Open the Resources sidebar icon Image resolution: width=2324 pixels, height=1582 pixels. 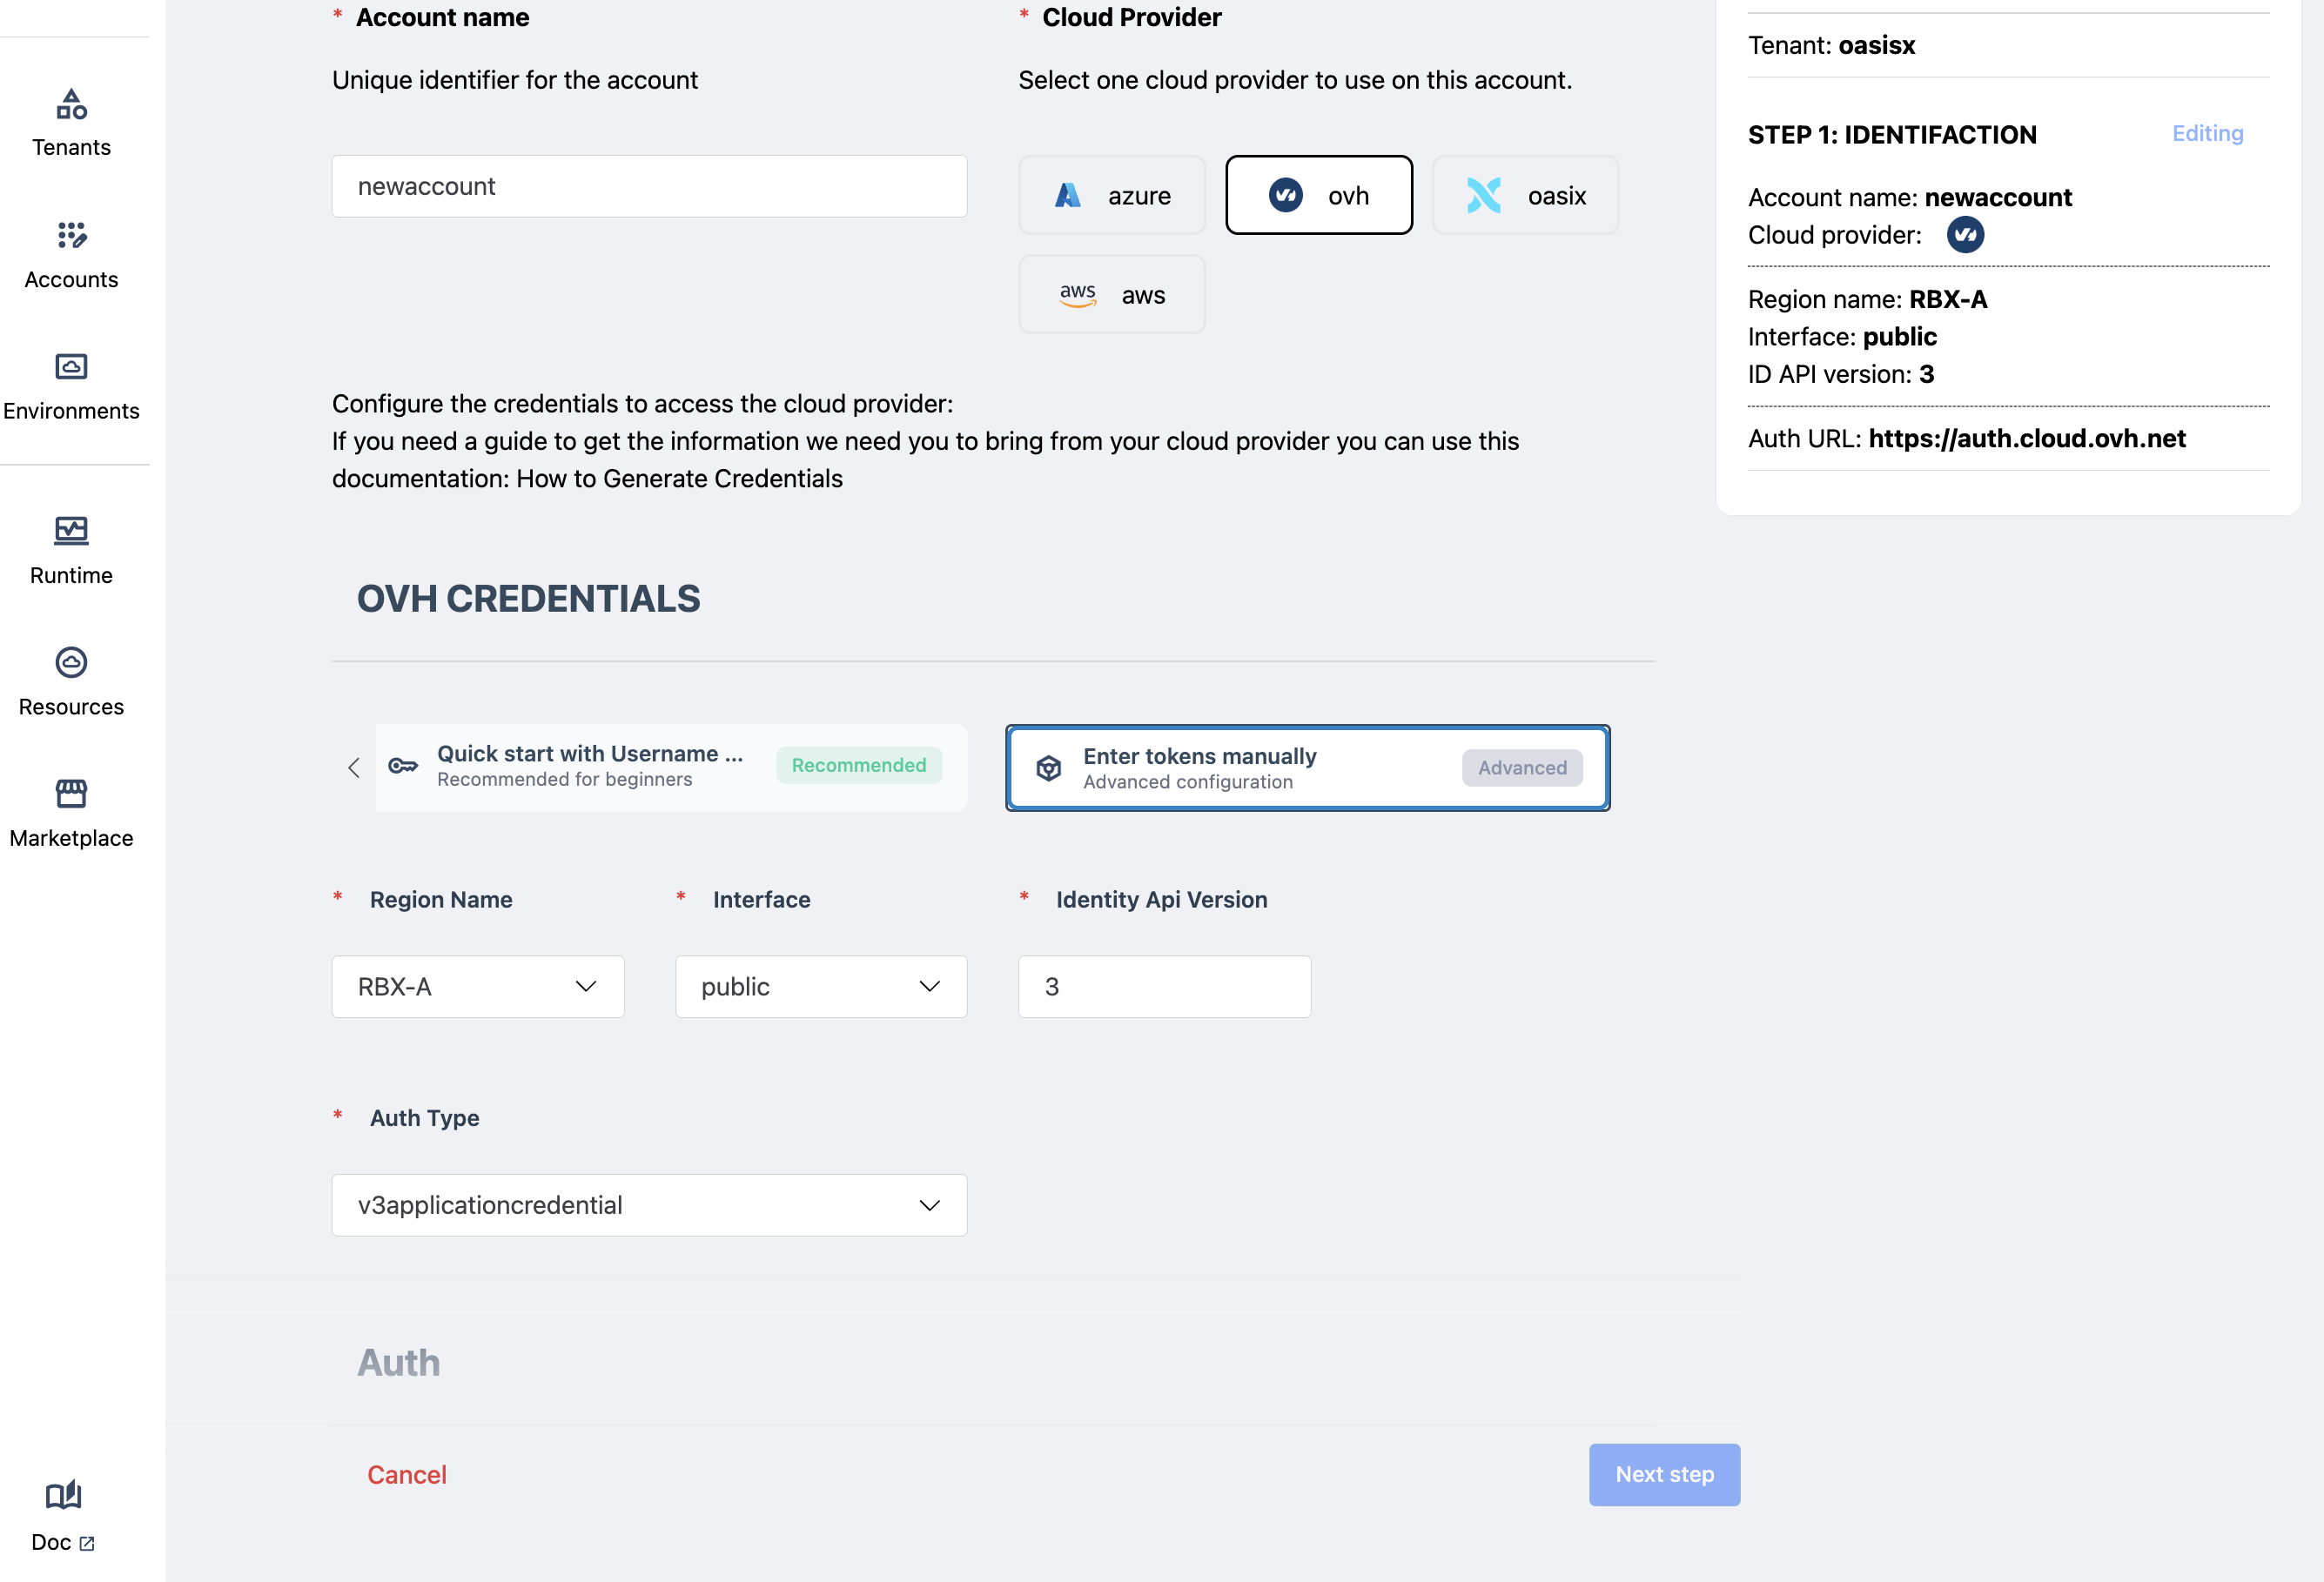click(71, 662)
